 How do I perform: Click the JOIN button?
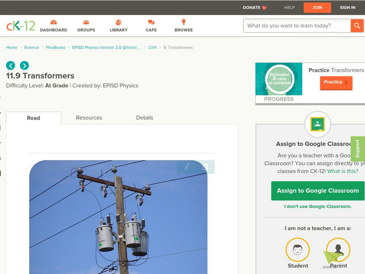(317, 8)
